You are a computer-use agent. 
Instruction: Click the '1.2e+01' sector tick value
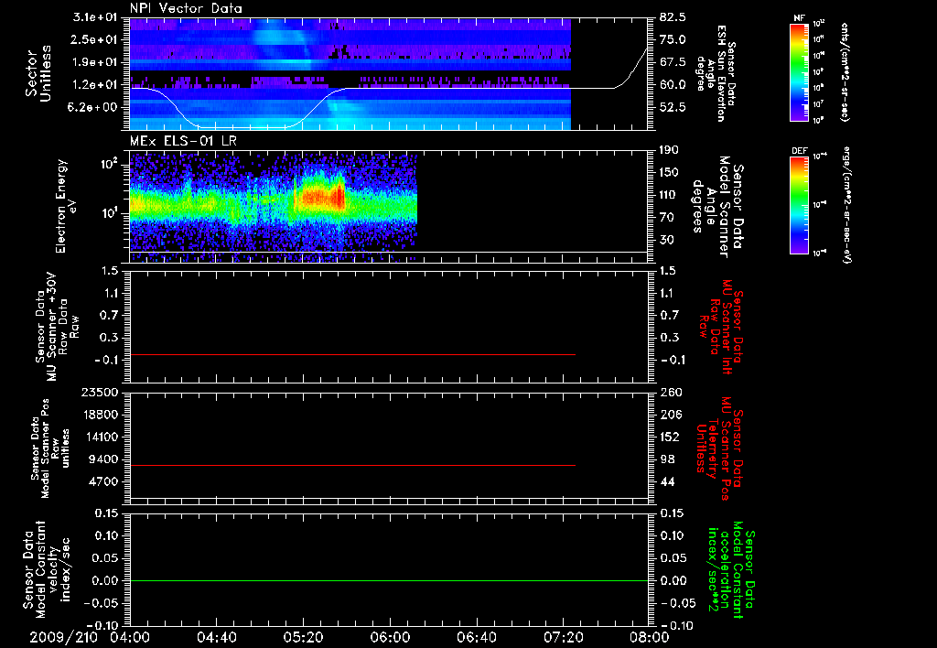click(x=95, y=85)
